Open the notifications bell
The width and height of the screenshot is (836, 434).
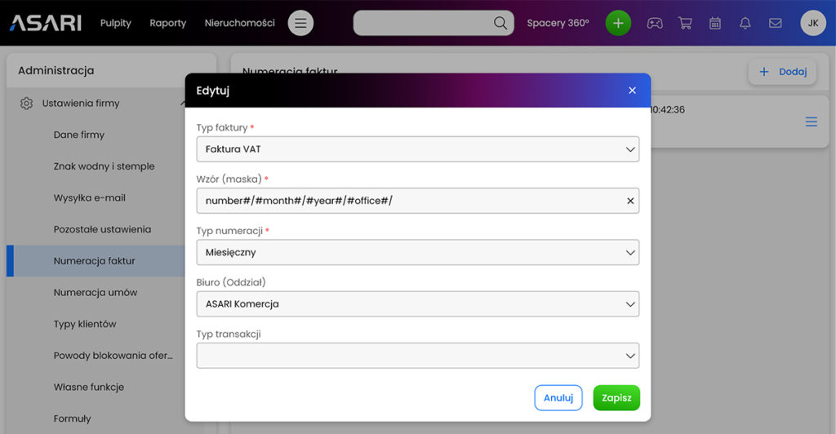point(745,23)
